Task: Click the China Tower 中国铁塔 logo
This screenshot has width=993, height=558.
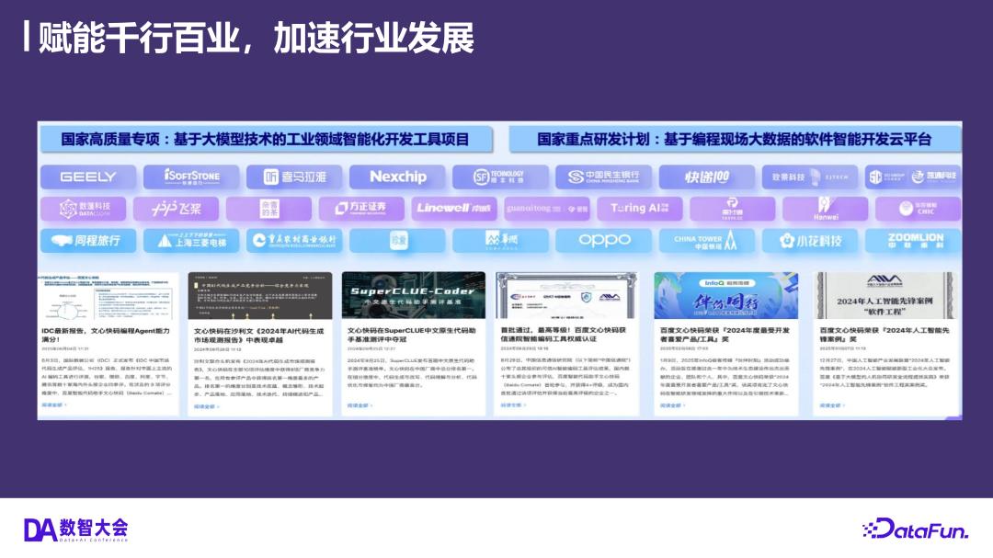Action: pos(707,241)
